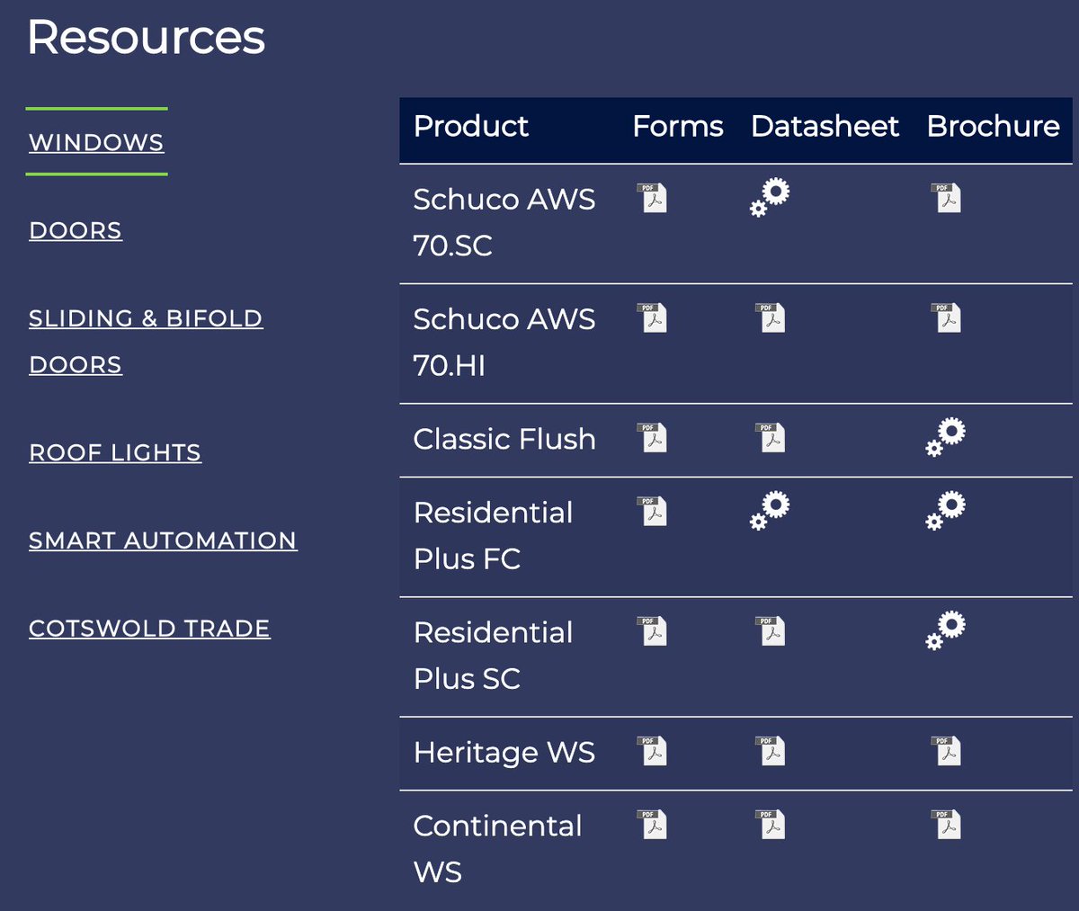The width and height of the screenshot is (1079, 911).
Task: Click the Forms column header
Action: point(678,126)
